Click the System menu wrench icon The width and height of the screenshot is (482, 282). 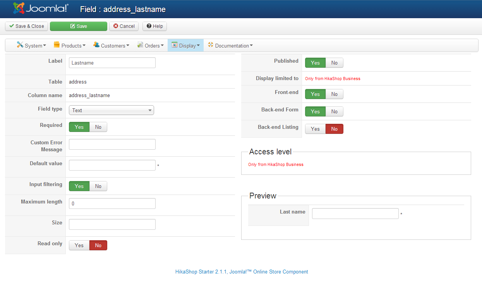click(20, 45)
